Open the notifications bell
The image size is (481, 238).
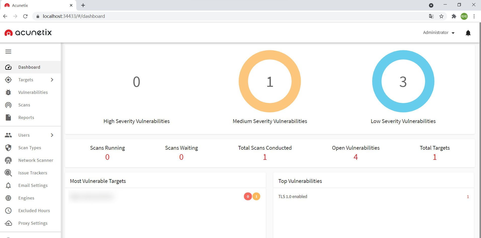(x=468, y=33)
